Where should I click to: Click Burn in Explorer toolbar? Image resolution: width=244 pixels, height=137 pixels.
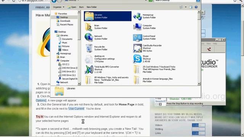[81, 7]
